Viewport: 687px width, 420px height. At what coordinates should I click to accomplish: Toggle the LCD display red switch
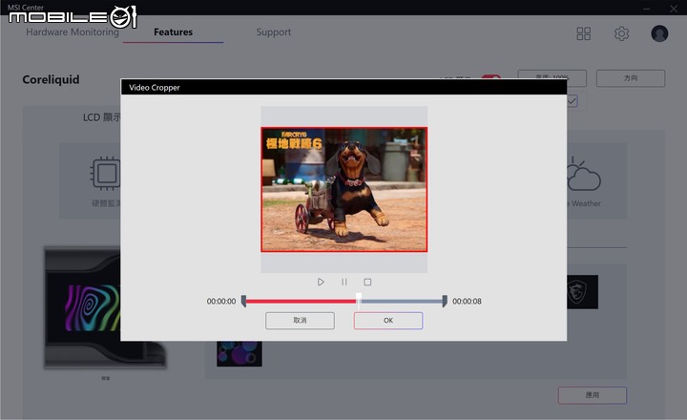click(x=490, y=76)
